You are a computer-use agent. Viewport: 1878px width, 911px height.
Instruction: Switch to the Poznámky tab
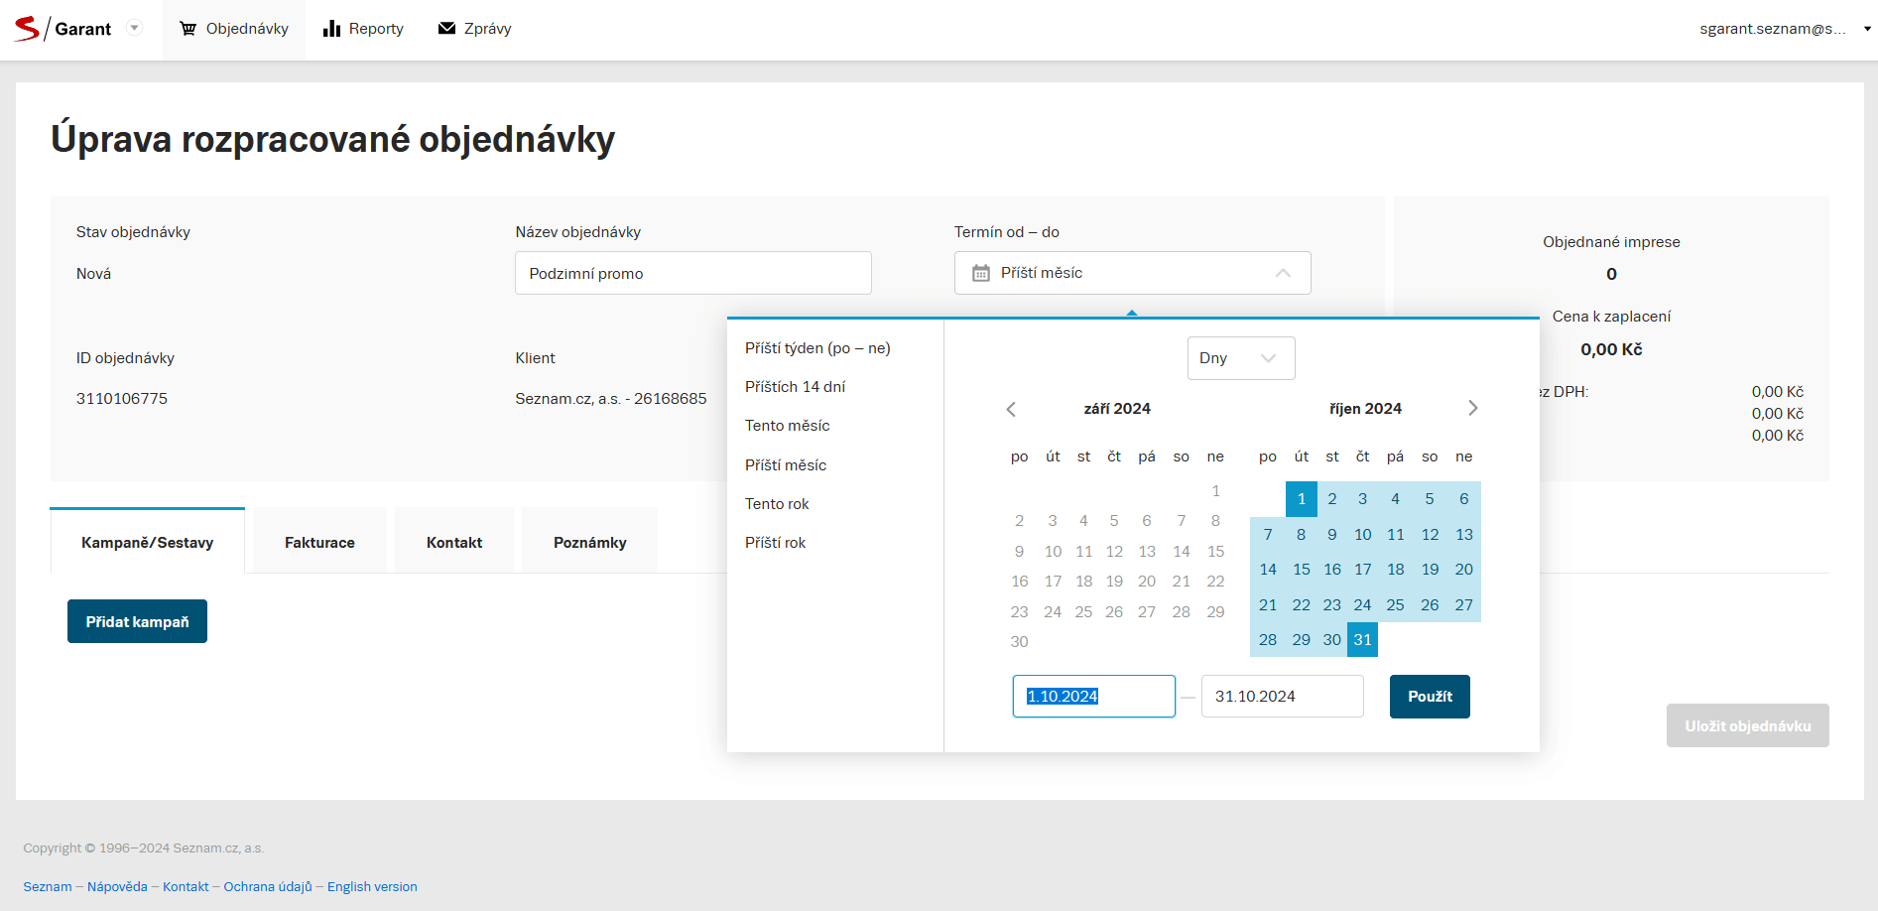[589, 543]
